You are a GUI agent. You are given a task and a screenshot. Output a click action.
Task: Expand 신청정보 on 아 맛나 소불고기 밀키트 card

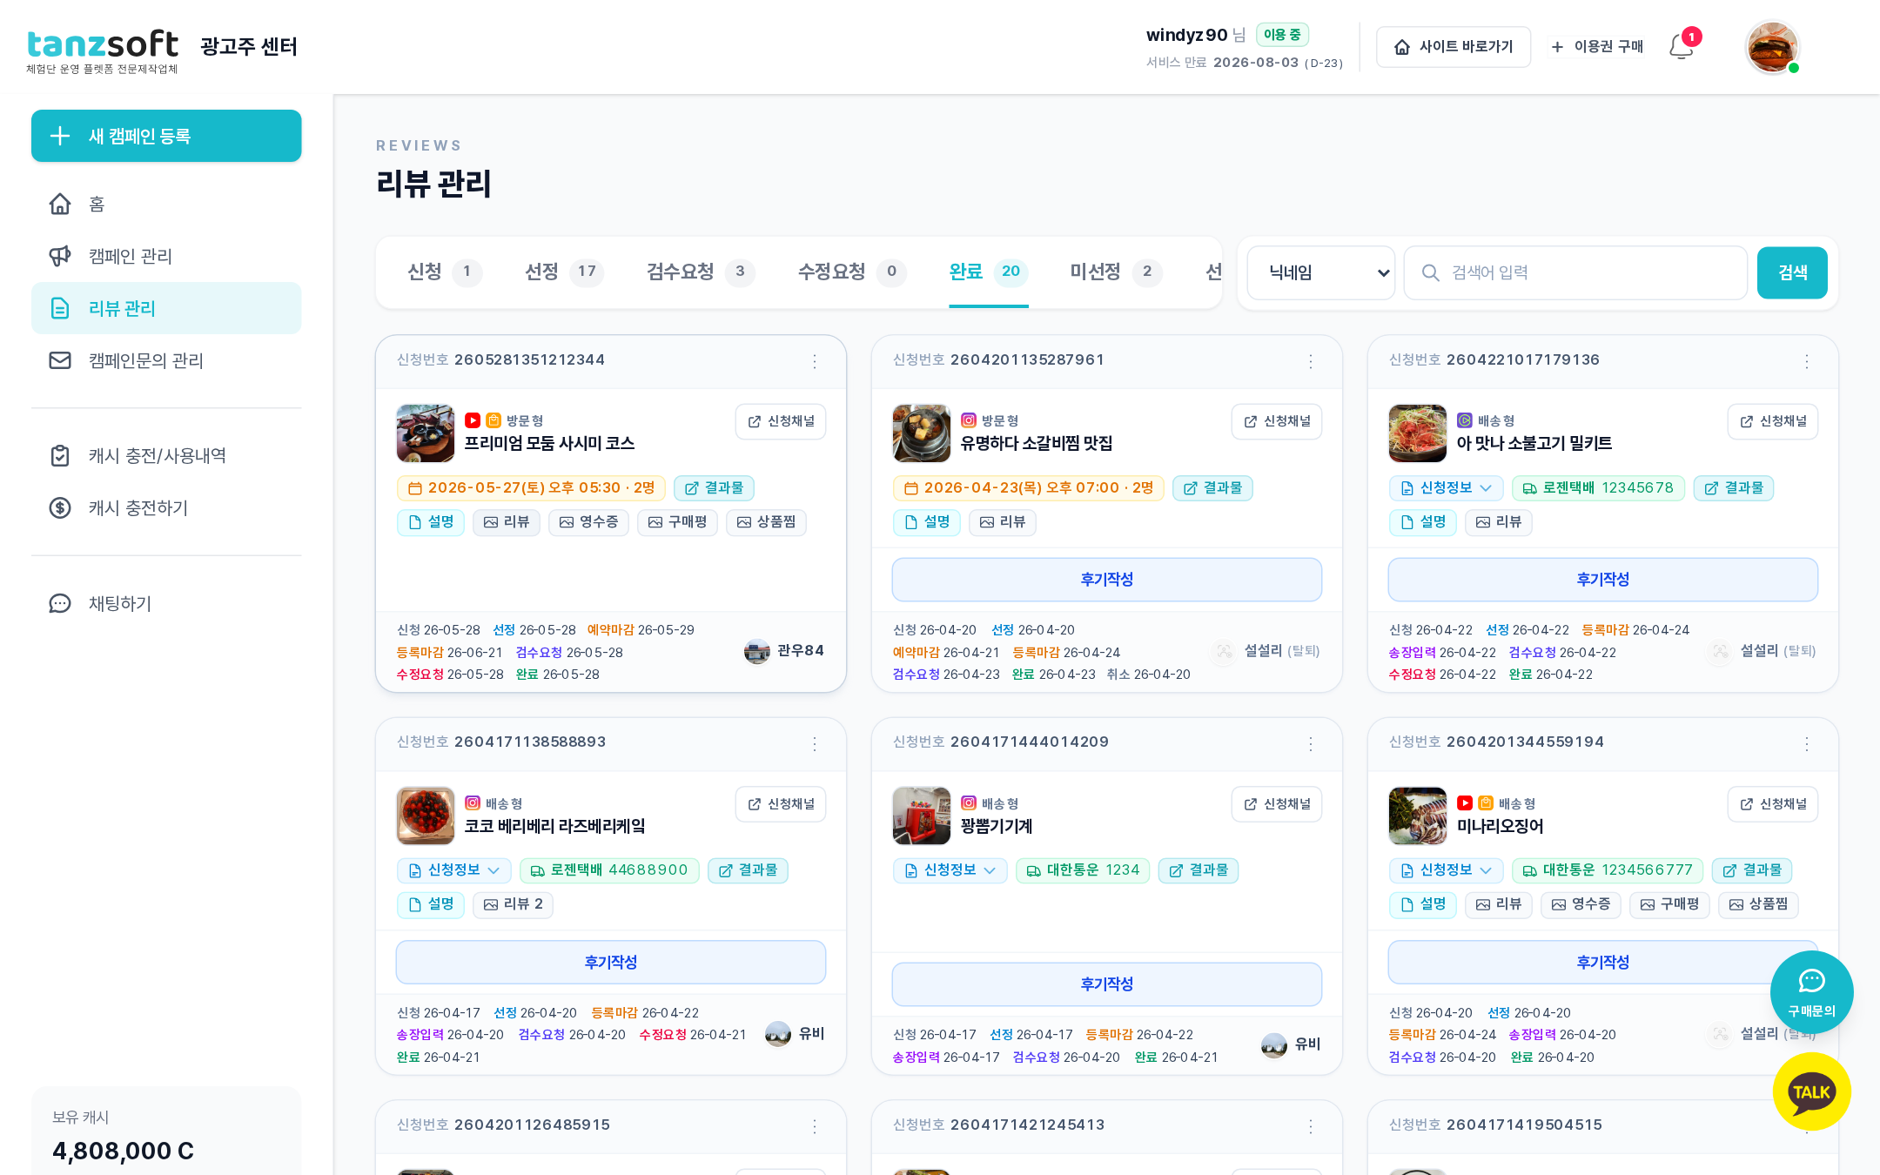click(1446, 488)
